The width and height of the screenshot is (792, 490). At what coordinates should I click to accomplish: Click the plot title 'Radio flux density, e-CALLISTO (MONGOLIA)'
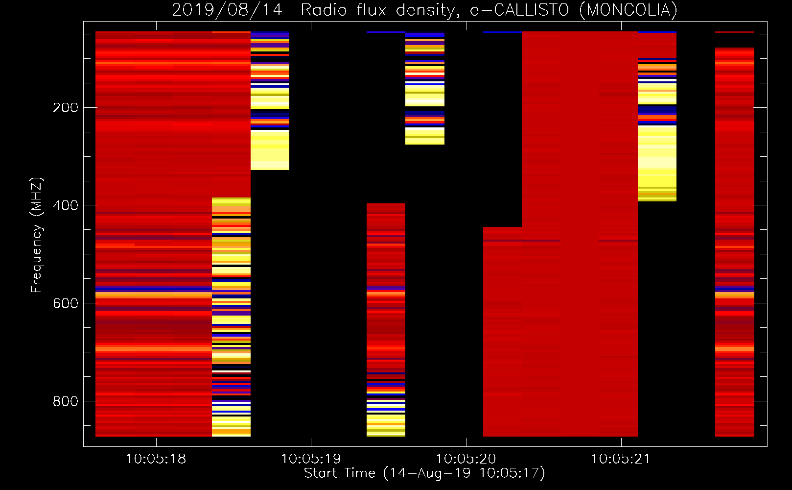[x=489, y=10]
